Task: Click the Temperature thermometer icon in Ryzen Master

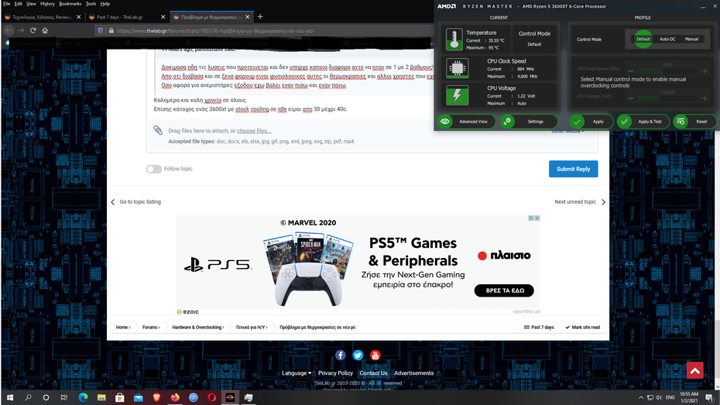Action: click(x=454, y=39)
